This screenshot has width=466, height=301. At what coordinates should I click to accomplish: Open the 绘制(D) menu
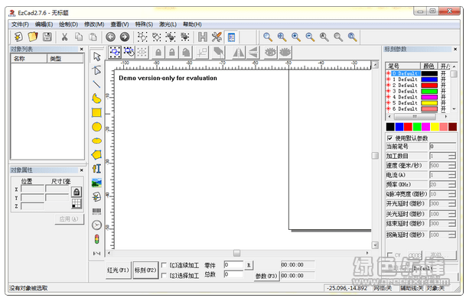click(x=68, y=24)
